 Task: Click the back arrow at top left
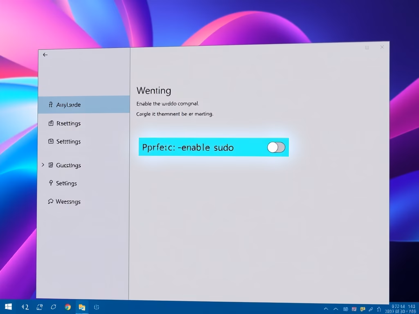45,54
